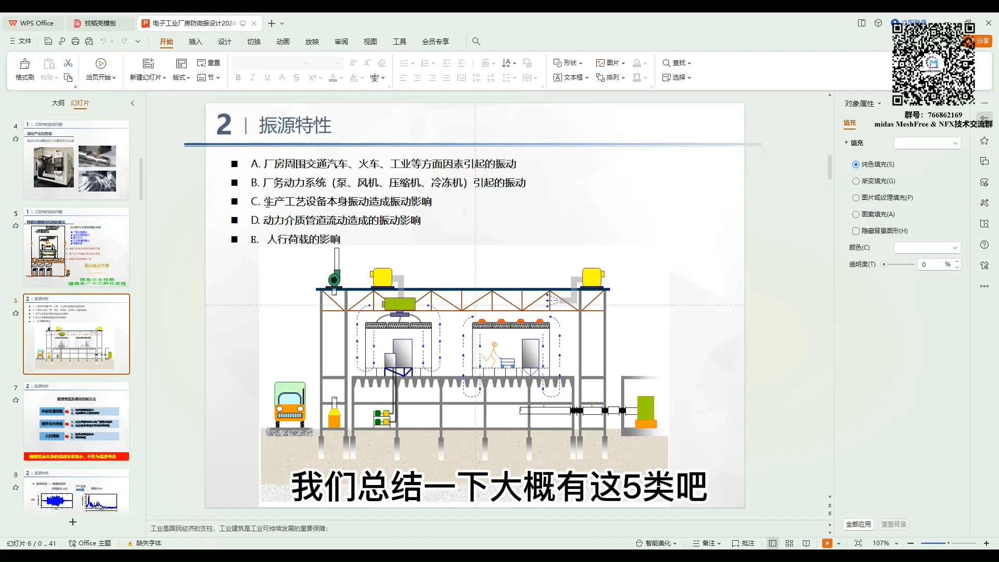Open the Shapes (形状) dropdown

click(568, 63)
